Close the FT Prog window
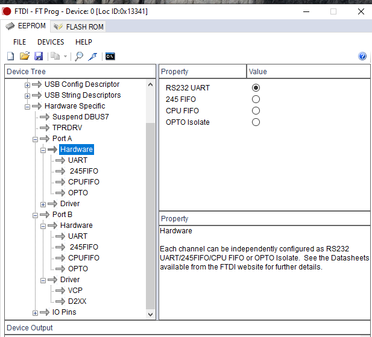 tap(361, 11)
